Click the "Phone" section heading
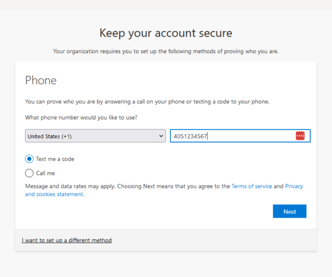The width and height of the screenshot is (332, 277). pyautogui.click(x=41, y=80)
